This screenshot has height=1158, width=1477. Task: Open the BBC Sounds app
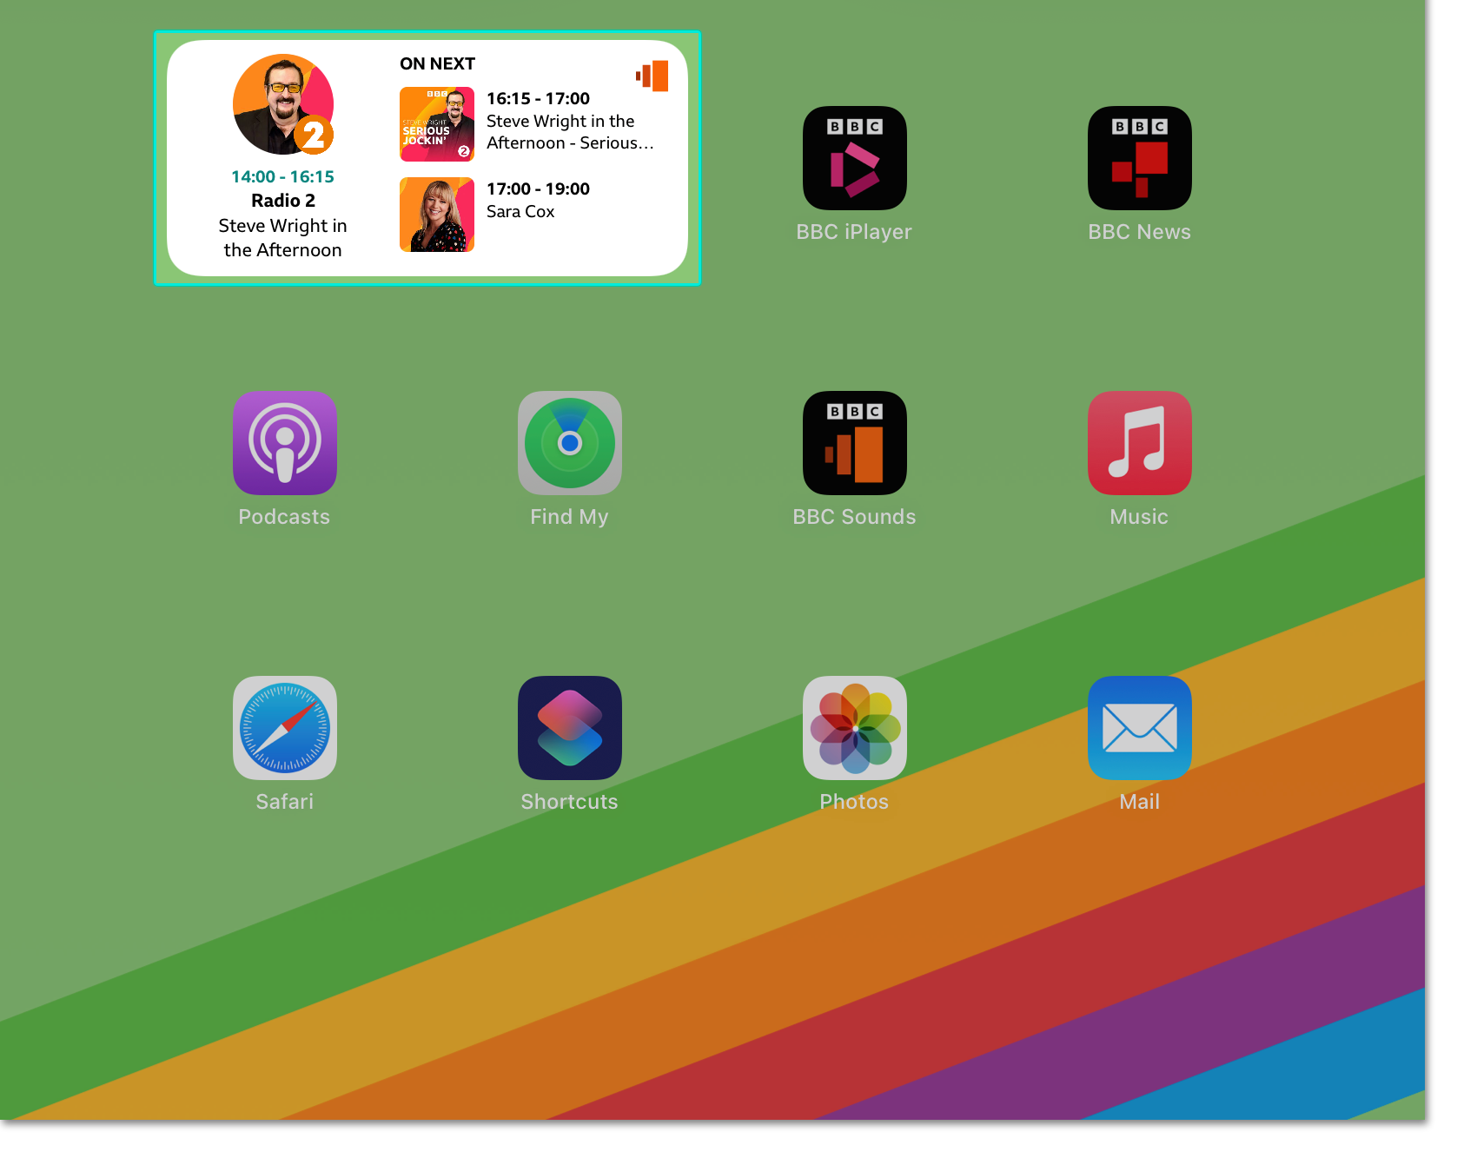[854, 443]
